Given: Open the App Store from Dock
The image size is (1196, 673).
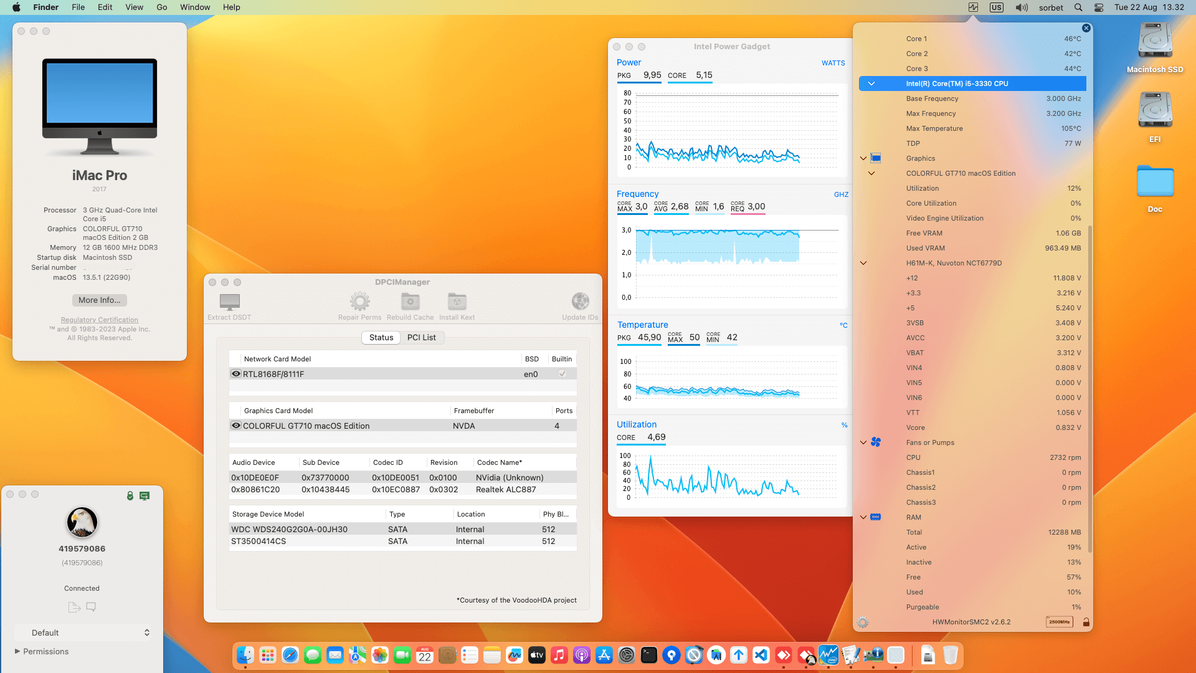Looking at the screenshot, I should (x=604, y=655).
